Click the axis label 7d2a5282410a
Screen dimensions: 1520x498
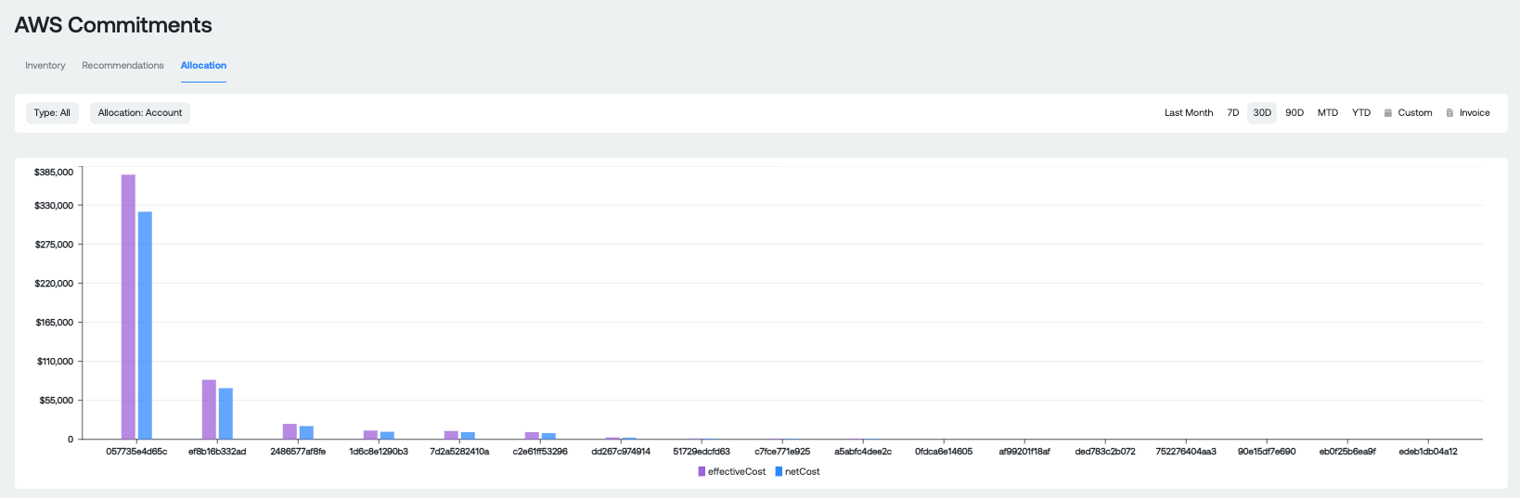click(459, 452)
